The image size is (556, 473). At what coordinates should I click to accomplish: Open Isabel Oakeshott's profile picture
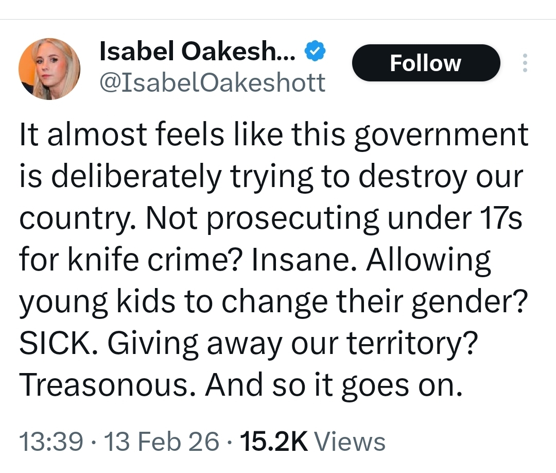49,69
